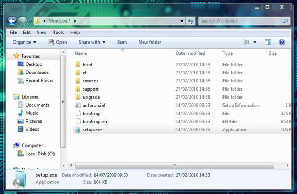Click the greyed Forward navigation arrow
The height and width of the screenshot is (194, 297).
pos(23,21)
